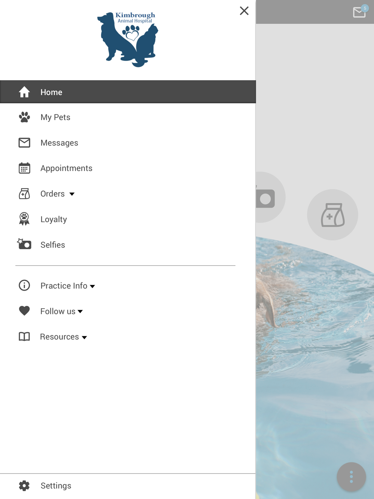Expand the Orders dropdown arrow
The image size is (374, 499).
point(72,194)
